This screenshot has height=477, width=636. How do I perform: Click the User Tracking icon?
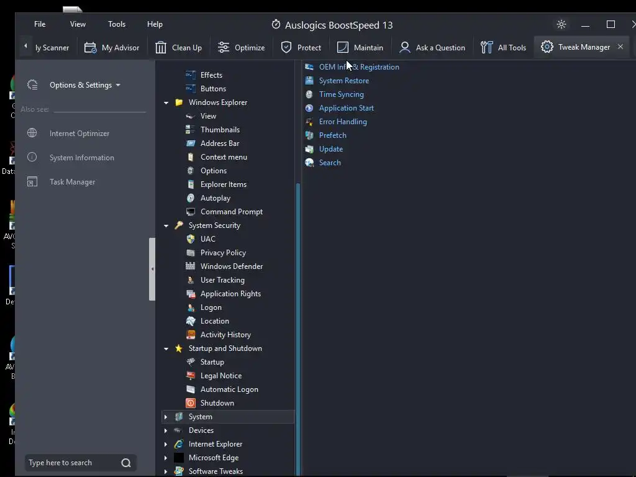tap(190, 280)
